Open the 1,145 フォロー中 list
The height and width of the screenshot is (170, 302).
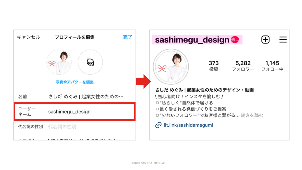(x=272, y=66)
